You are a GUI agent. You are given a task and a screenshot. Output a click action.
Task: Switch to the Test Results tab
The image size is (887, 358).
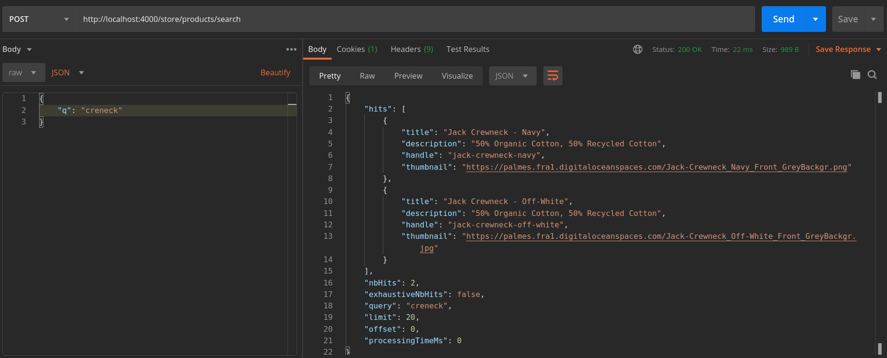click(x=468, y=49)
